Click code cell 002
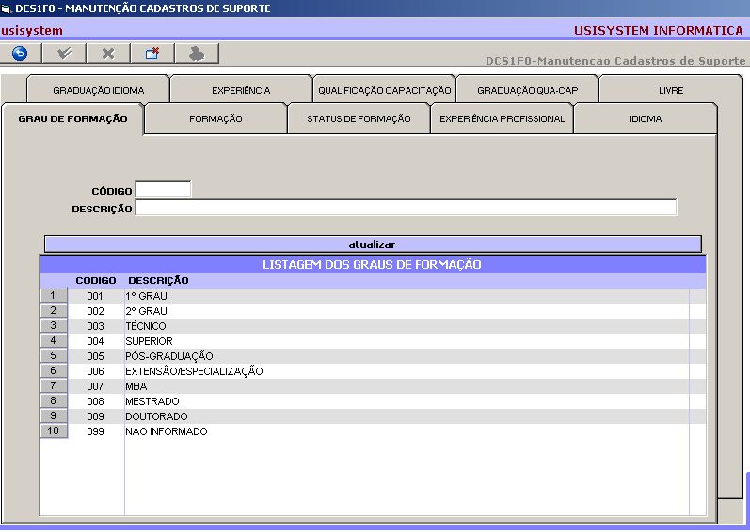 coord(95,311)
